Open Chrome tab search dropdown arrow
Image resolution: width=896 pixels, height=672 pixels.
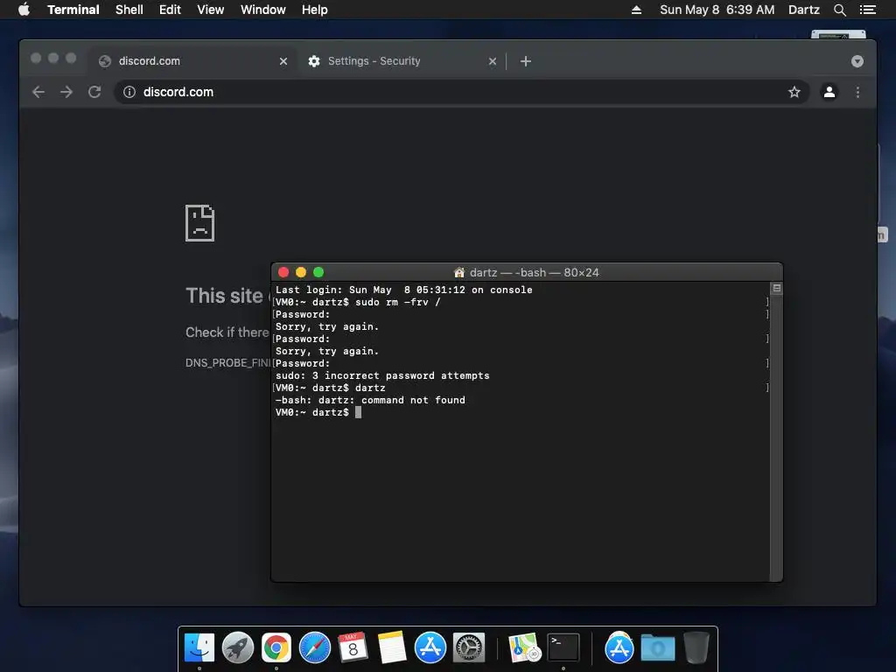pyautogui.click(x=857, y=61)
